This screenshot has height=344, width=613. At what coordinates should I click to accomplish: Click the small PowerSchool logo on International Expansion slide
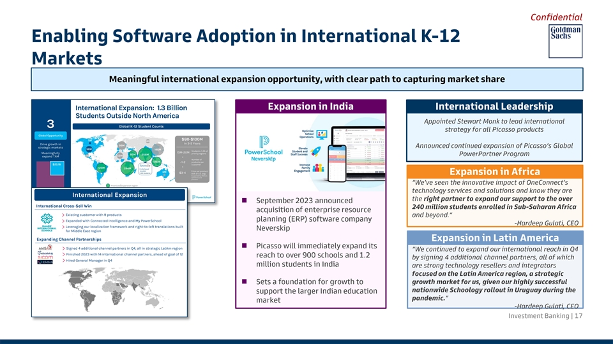202,197
